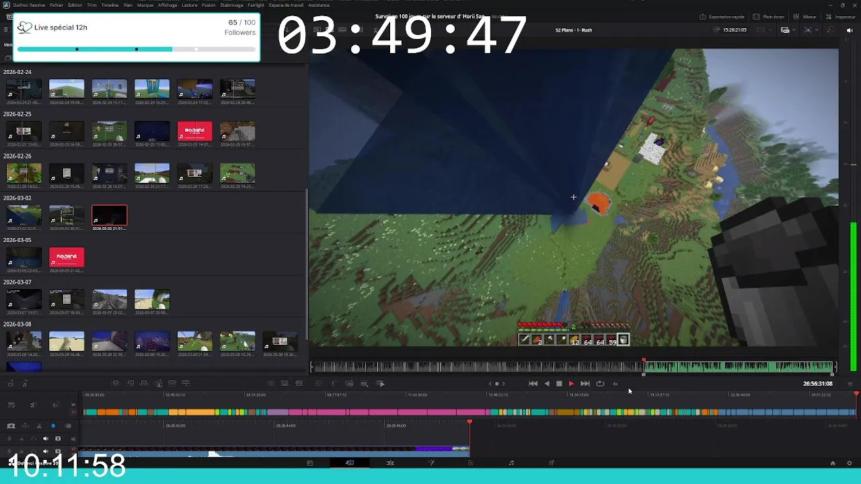Switch to the Fairlight page music-note icon
Screen dimensions: 861x484
pyautogui.click(x=511, y=463)
